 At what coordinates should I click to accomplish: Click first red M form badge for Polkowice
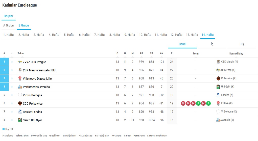[x=183, y=103]
